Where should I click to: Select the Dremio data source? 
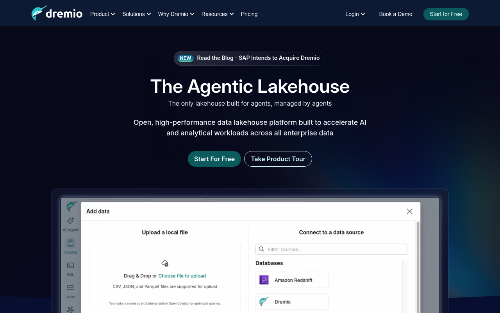[x=292, y=302]
